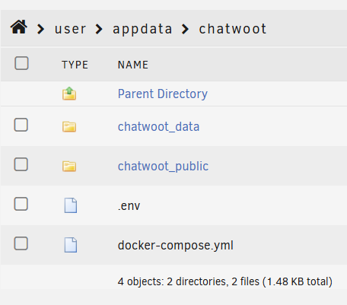Click the chatwoot breadcrumb

tap(233, 28)
